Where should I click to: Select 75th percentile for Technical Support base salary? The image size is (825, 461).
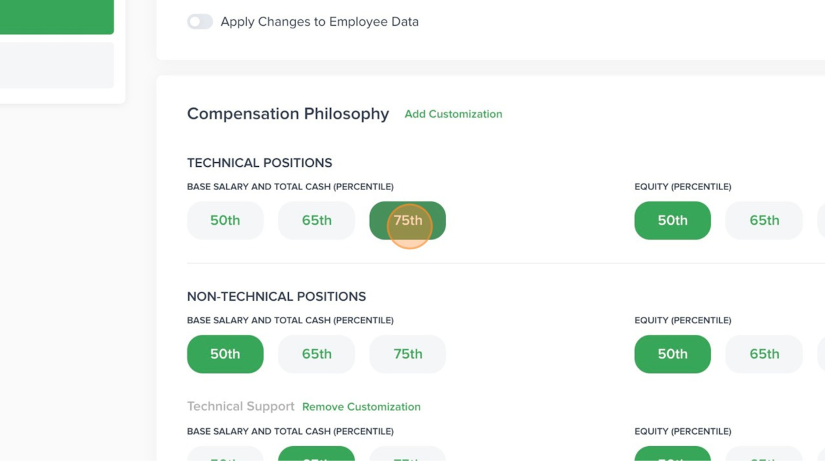coord(407,455)
